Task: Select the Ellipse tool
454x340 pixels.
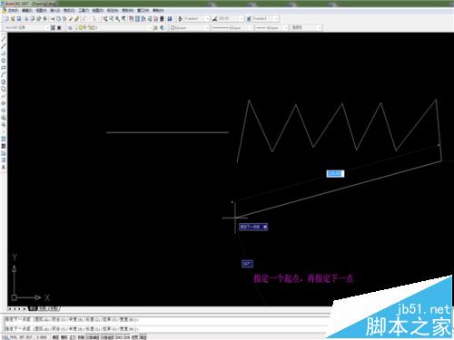Action: click(4, 103)
